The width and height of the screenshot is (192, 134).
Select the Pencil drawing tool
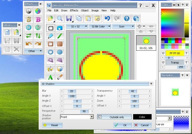click(x=51, y=36)
